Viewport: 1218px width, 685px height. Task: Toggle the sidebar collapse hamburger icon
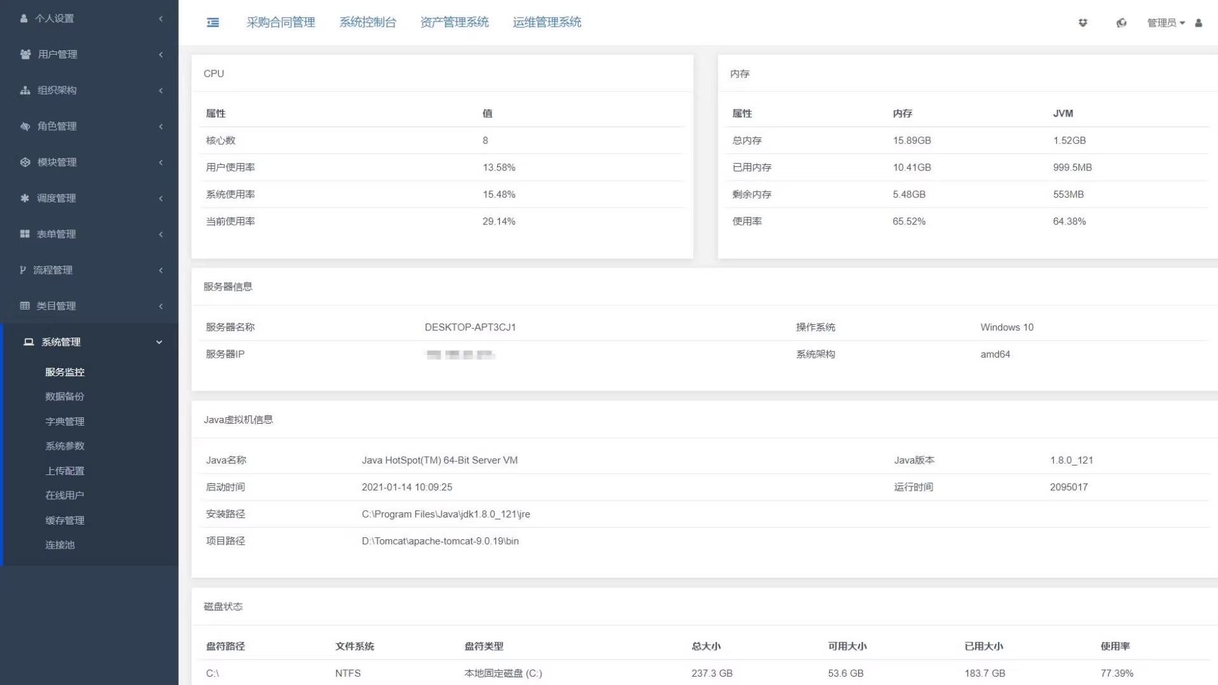tap(213, 23)
